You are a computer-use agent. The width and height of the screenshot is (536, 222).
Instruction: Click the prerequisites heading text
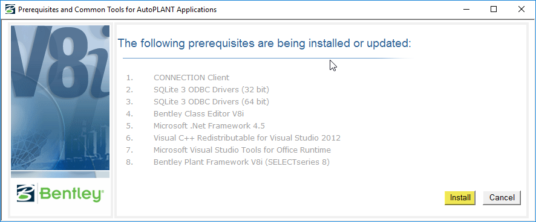pyautogui.click(x=264, y=43)
